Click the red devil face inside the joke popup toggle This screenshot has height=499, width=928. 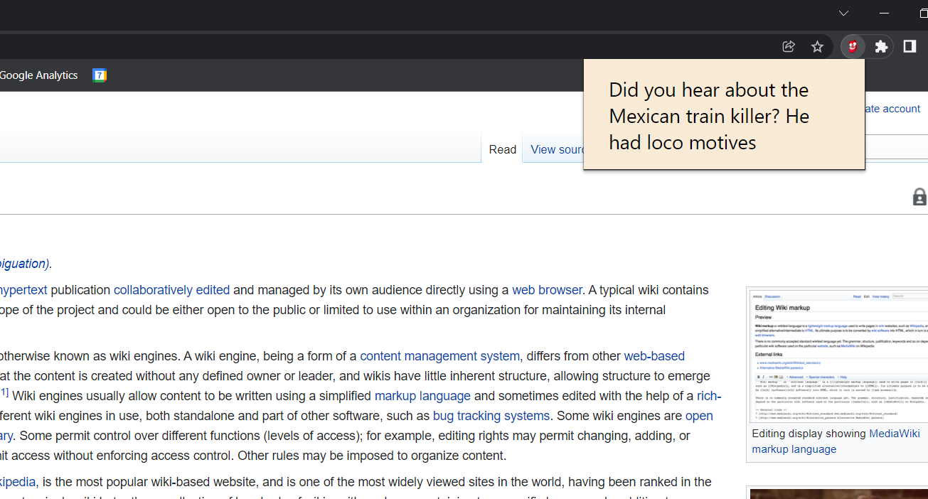(x=852, y=45)
